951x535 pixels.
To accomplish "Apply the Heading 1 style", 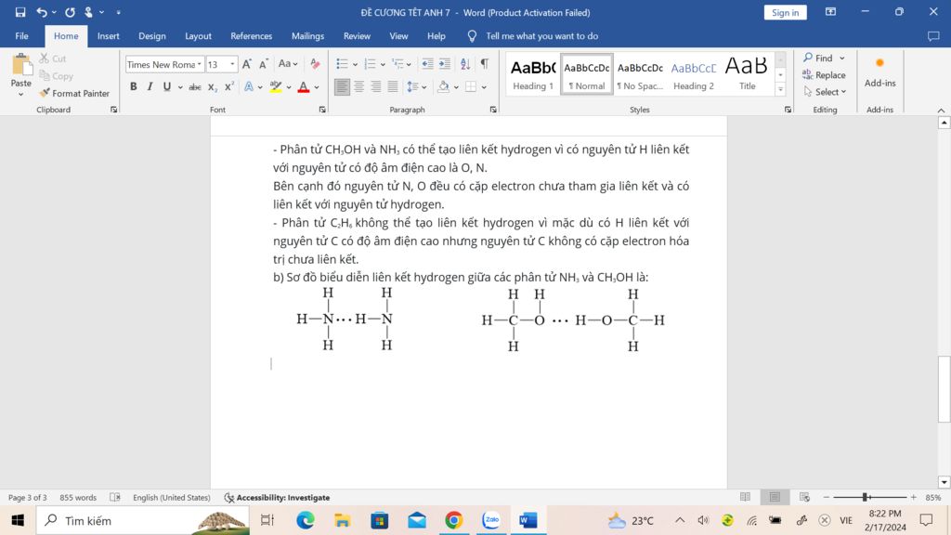I will pyautogui.click(x=533, y=74).
